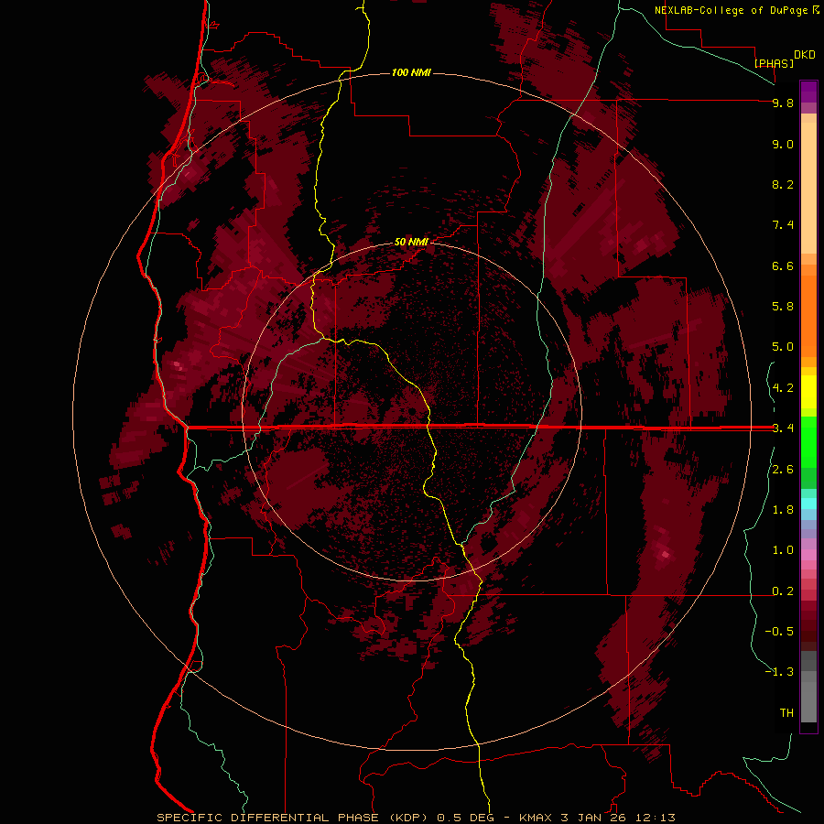Screen dimensions: 824x824
Task: Pick the bright green color bar segment
Action: (808, 441)
